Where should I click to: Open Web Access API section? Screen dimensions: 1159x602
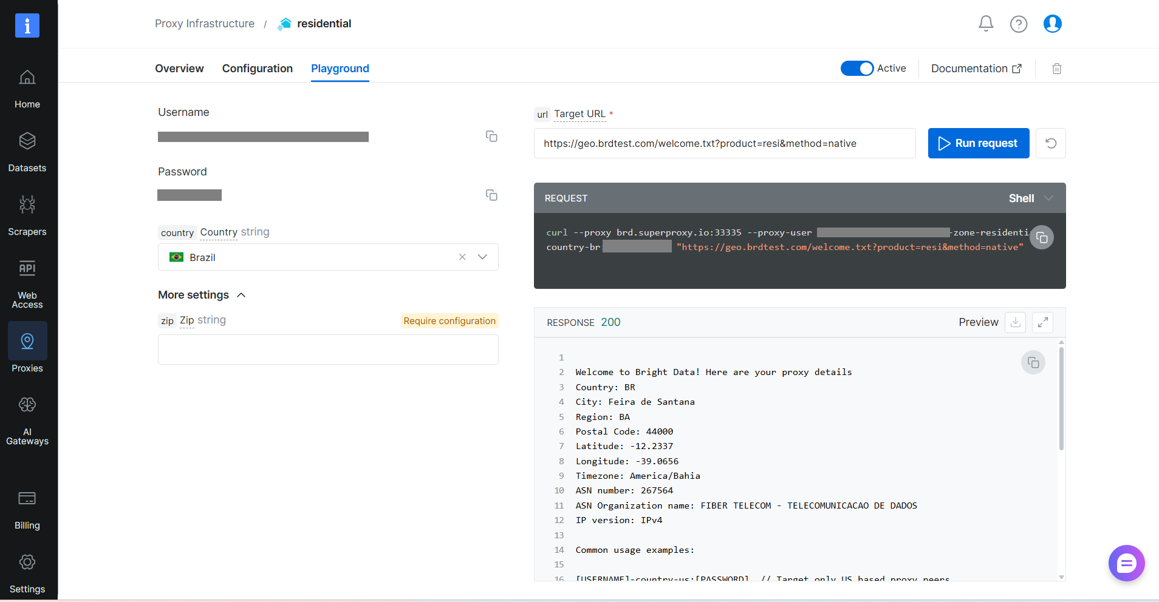[x=27, y=284]
